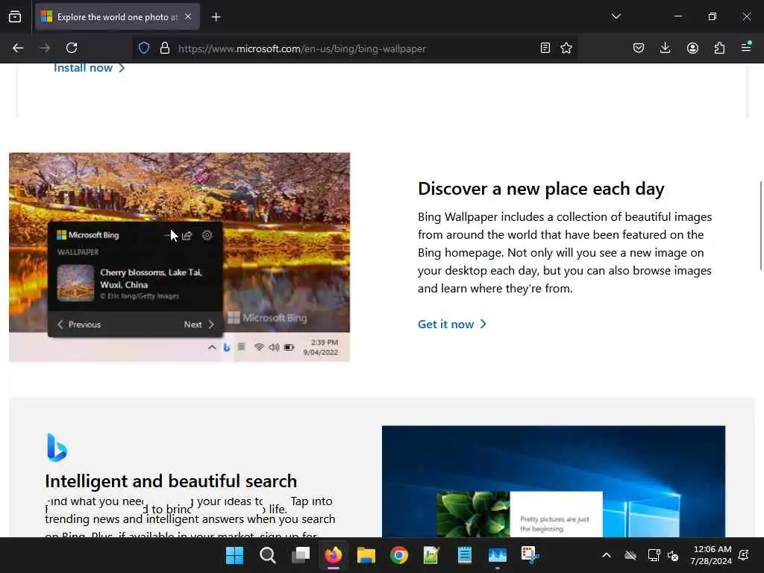Open Windows taskbar Search
Viewport: 764px width, 573px height.
click(x=268, y=555)
